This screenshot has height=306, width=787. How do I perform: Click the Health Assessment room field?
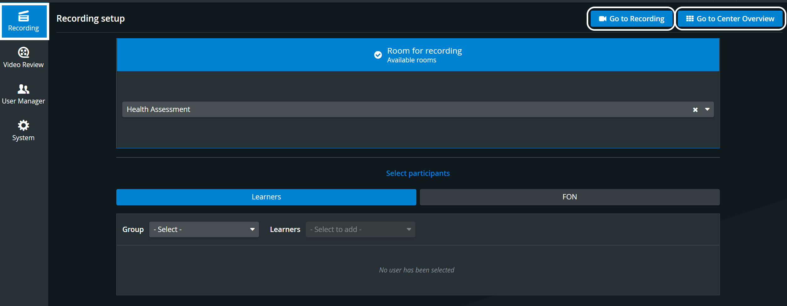click(418, 109)
